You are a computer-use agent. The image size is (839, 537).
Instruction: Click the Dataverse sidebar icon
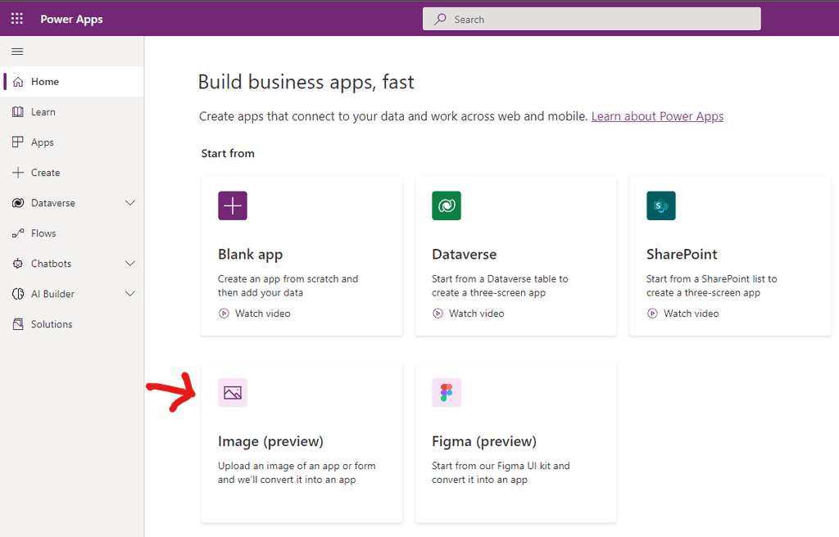(x=18, y=203)
